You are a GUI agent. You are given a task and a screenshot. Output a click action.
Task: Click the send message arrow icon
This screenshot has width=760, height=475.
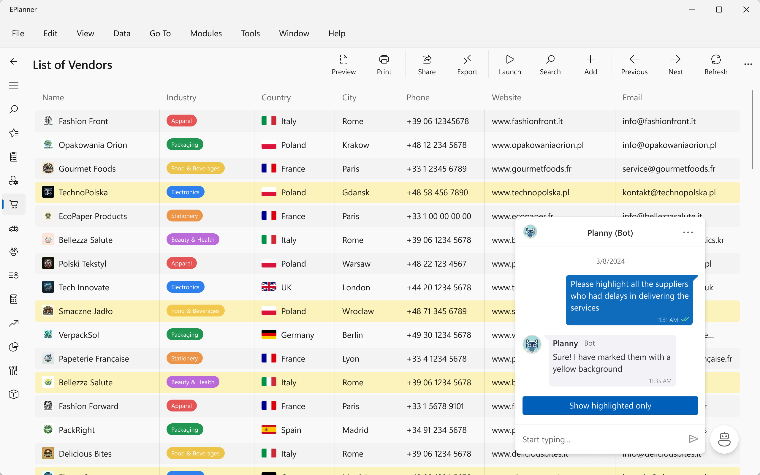693,439
